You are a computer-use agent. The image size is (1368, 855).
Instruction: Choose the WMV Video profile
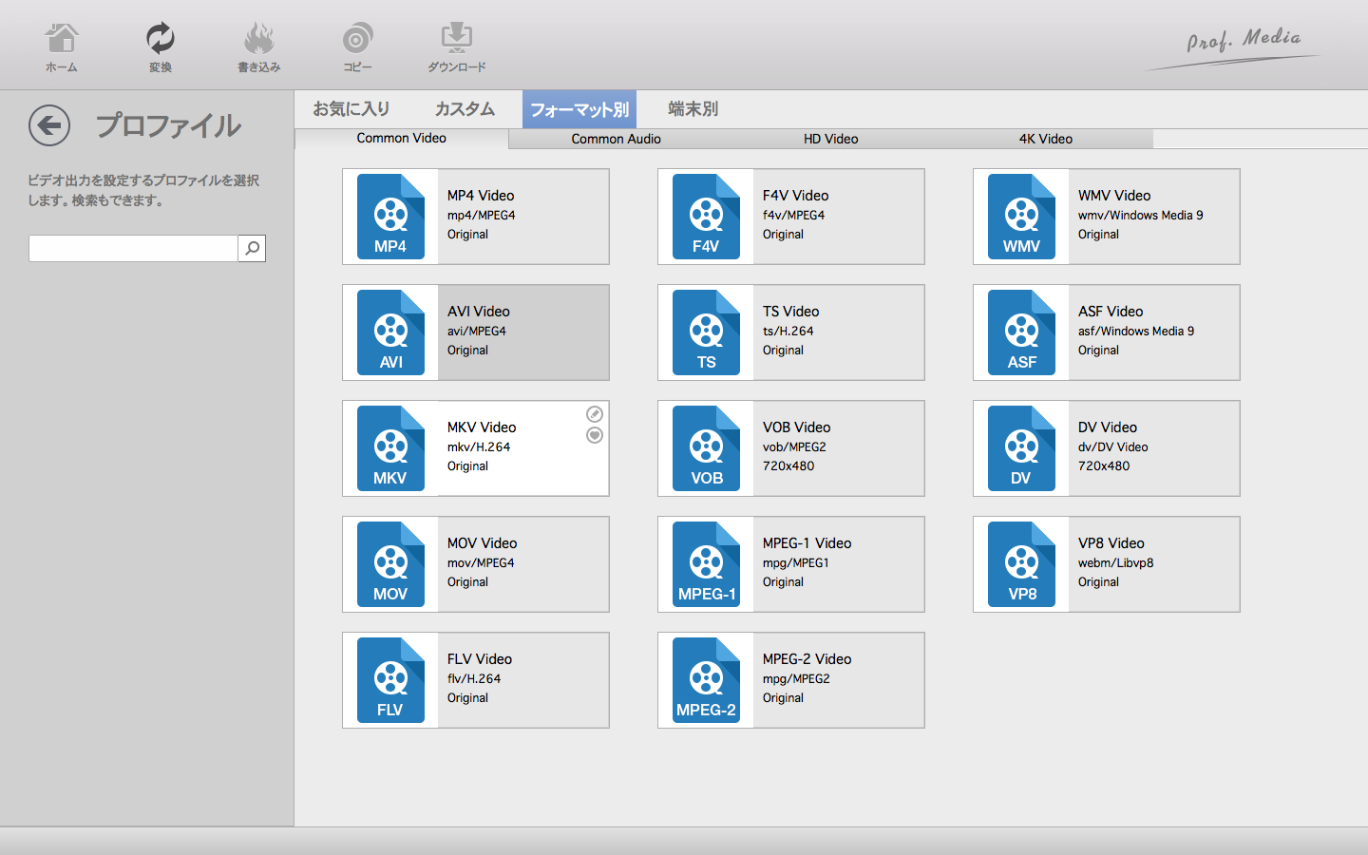click(x=1106, y=217)
